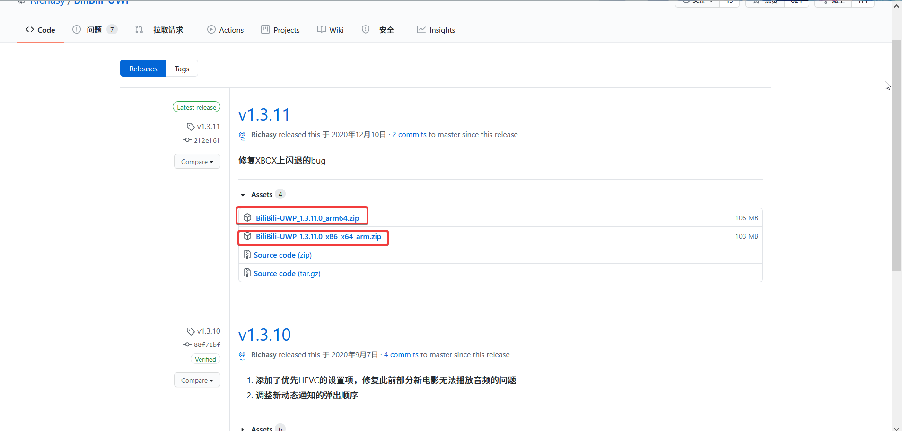The width and height of the screenshot is (902, 431).
Task: Click the issues circle icon
Action: pyautogui.click(x=77, y=29)
